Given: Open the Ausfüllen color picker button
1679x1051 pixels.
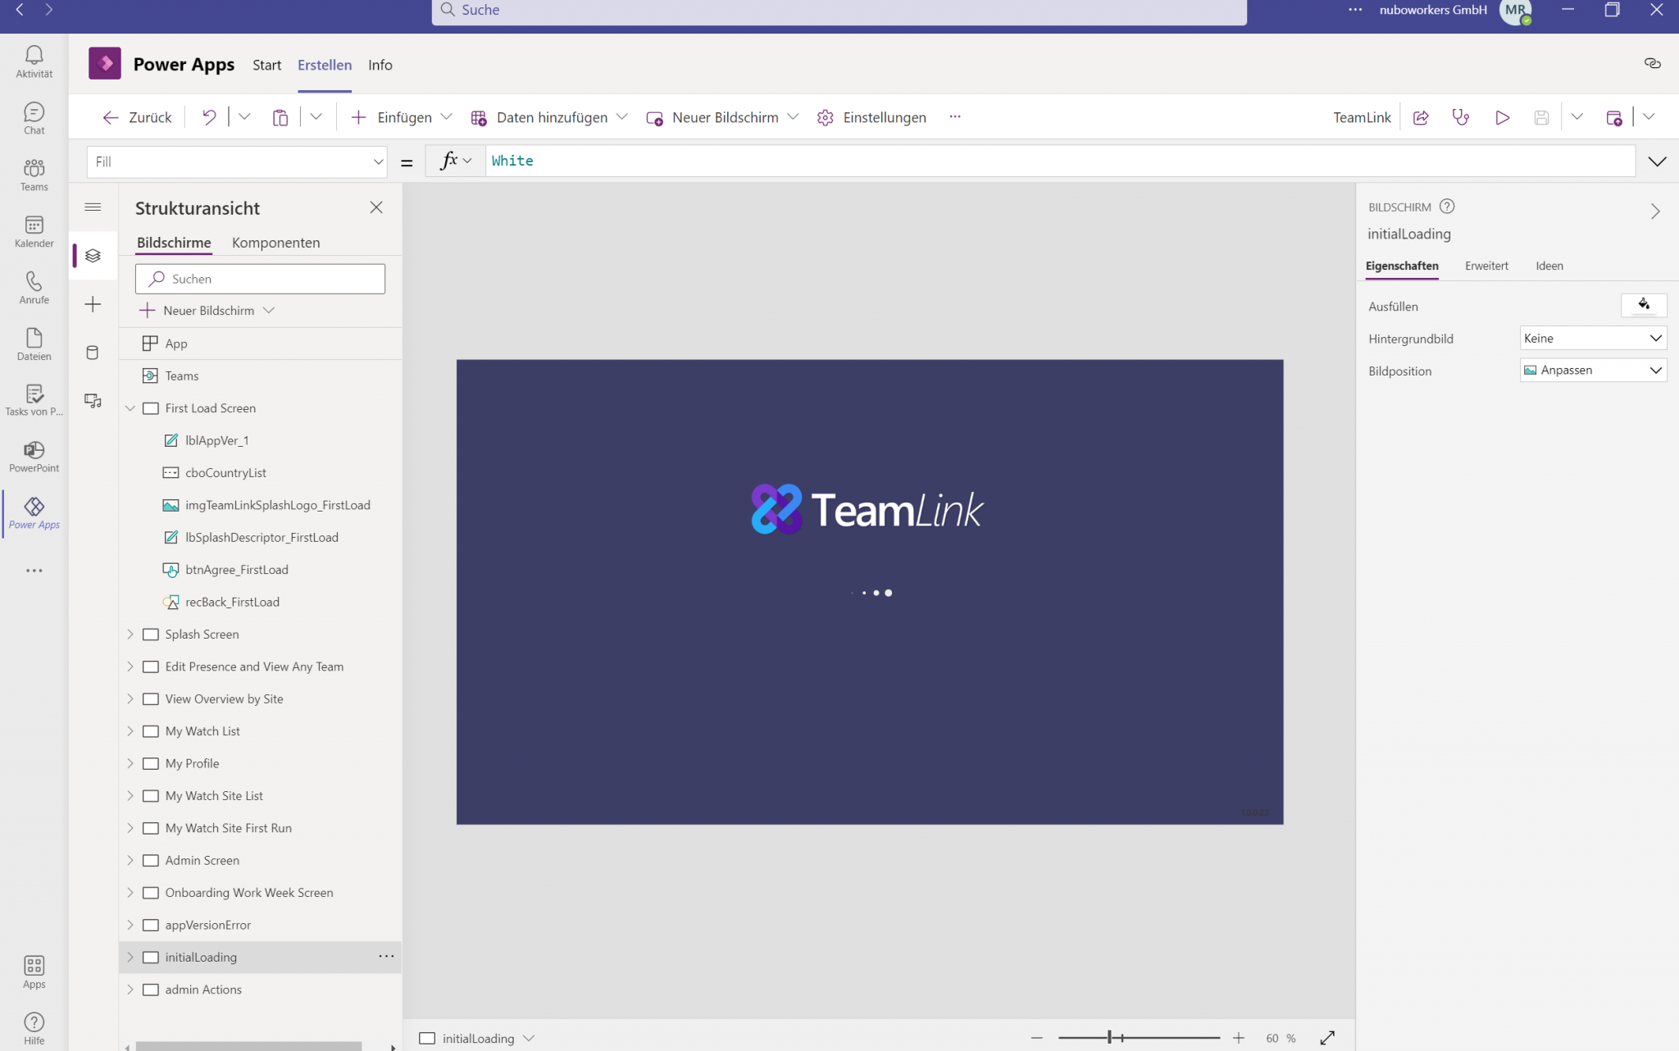Looking at the screenshot, I should coord(1643,305).
